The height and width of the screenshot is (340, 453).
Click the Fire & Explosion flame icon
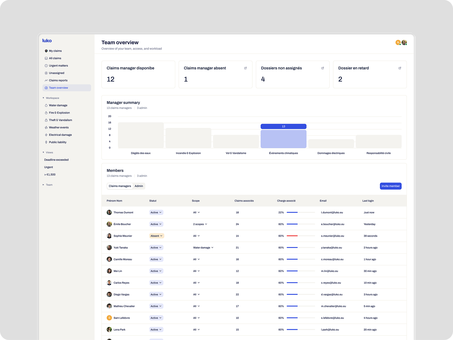pyautogui.click(x=46, y=112)
